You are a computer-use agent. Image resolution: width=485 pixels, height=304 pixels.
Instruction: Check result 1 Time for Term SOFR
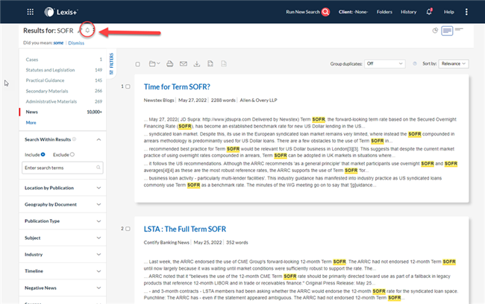tap(128, 86)
